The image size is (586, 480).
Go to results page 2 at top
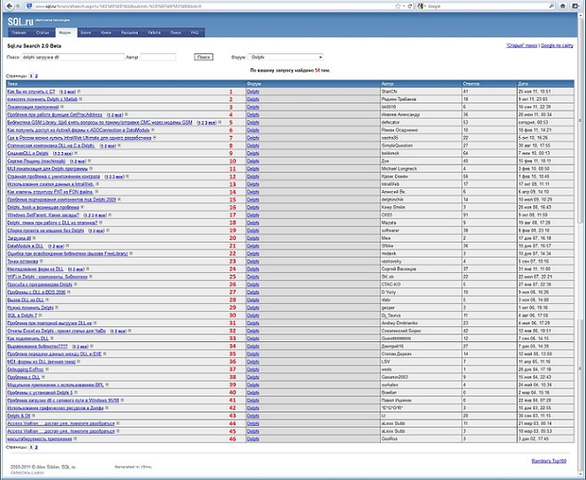click(x=36, y=76)
